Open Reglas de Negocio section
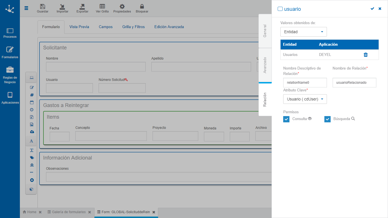Image resolution: width=388 pixels, height=218 pixels. click(x=10, y=75)
